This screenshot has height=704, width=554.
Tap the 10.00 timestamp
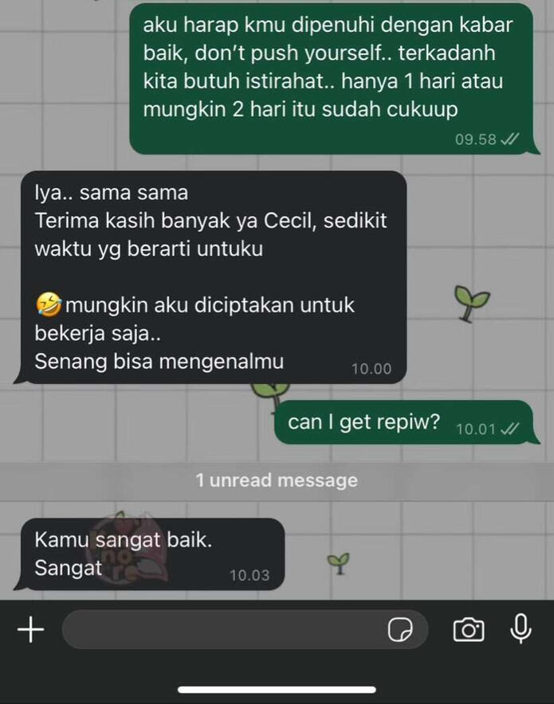pos(371,369)
